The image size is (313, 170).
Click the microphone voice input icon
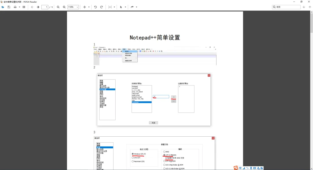coord(251,168)
